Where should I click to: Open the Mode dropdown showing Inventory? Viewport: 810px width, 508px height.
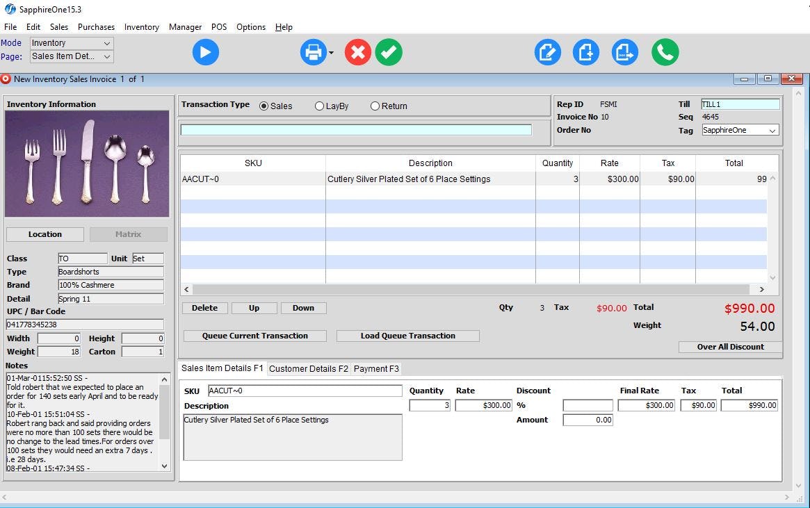(x=71, y=43)
